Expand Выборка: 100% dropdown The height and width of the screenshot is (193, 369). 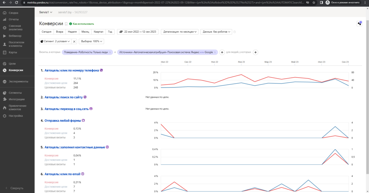(91, 41)
